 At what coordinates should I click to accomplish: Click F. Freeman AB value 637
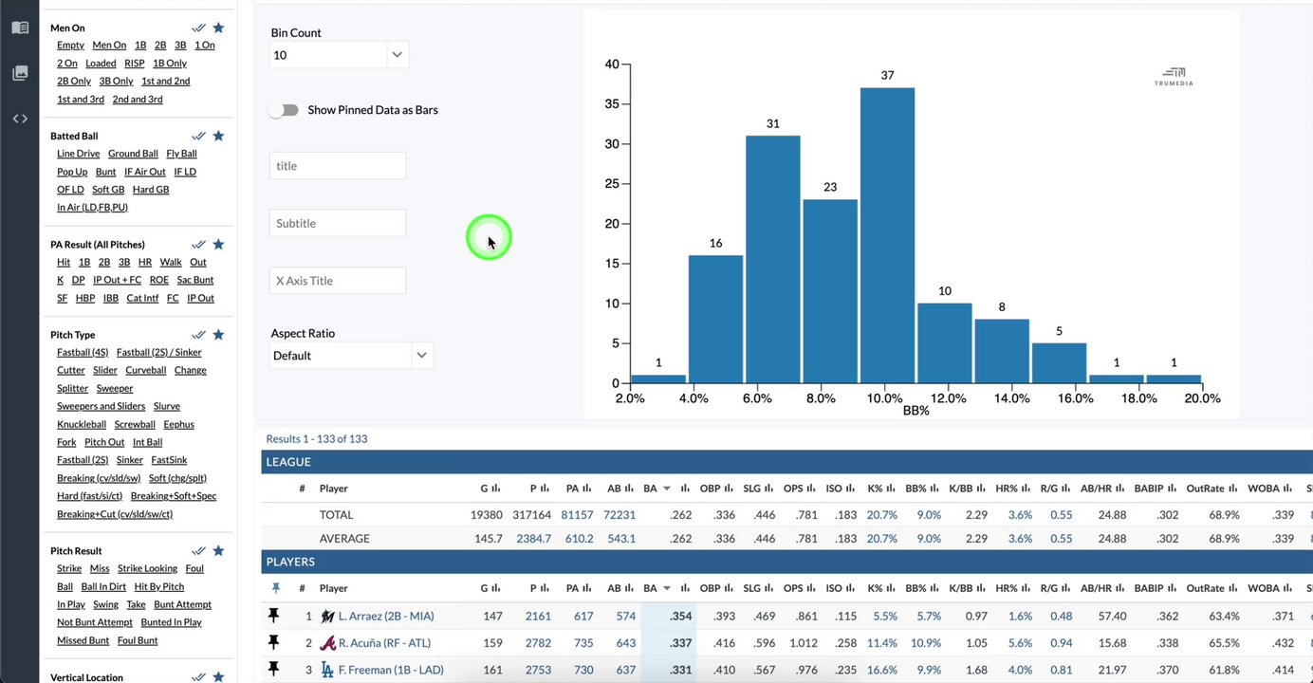tap(626, 669)
